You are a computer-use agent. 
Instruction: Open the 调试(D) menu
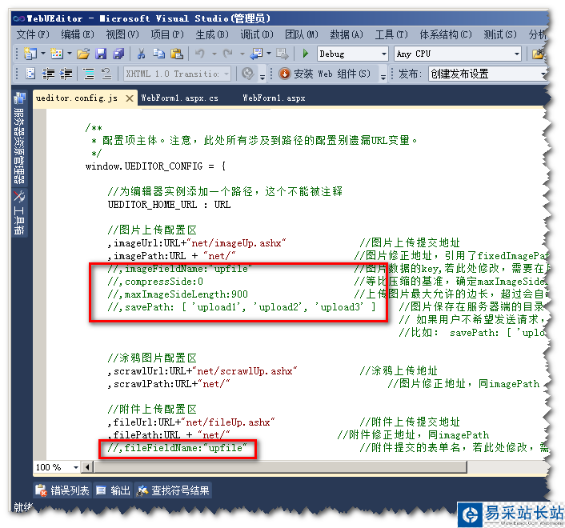pos(257,34)
